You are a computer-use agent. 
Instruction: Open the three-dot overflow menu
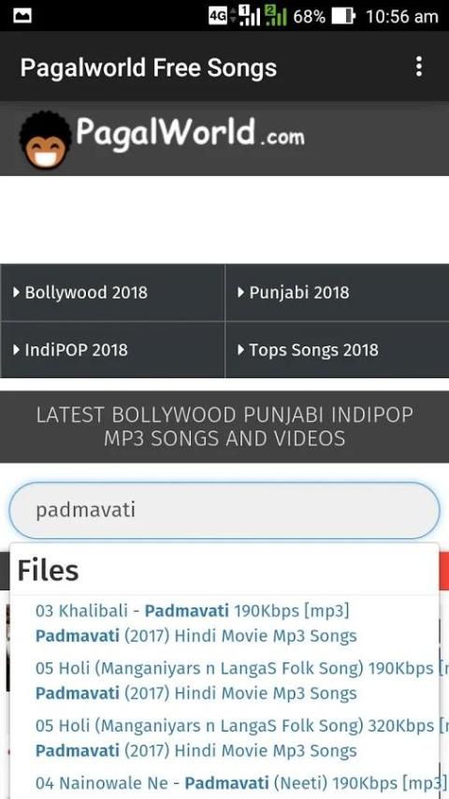coord(418,66)
